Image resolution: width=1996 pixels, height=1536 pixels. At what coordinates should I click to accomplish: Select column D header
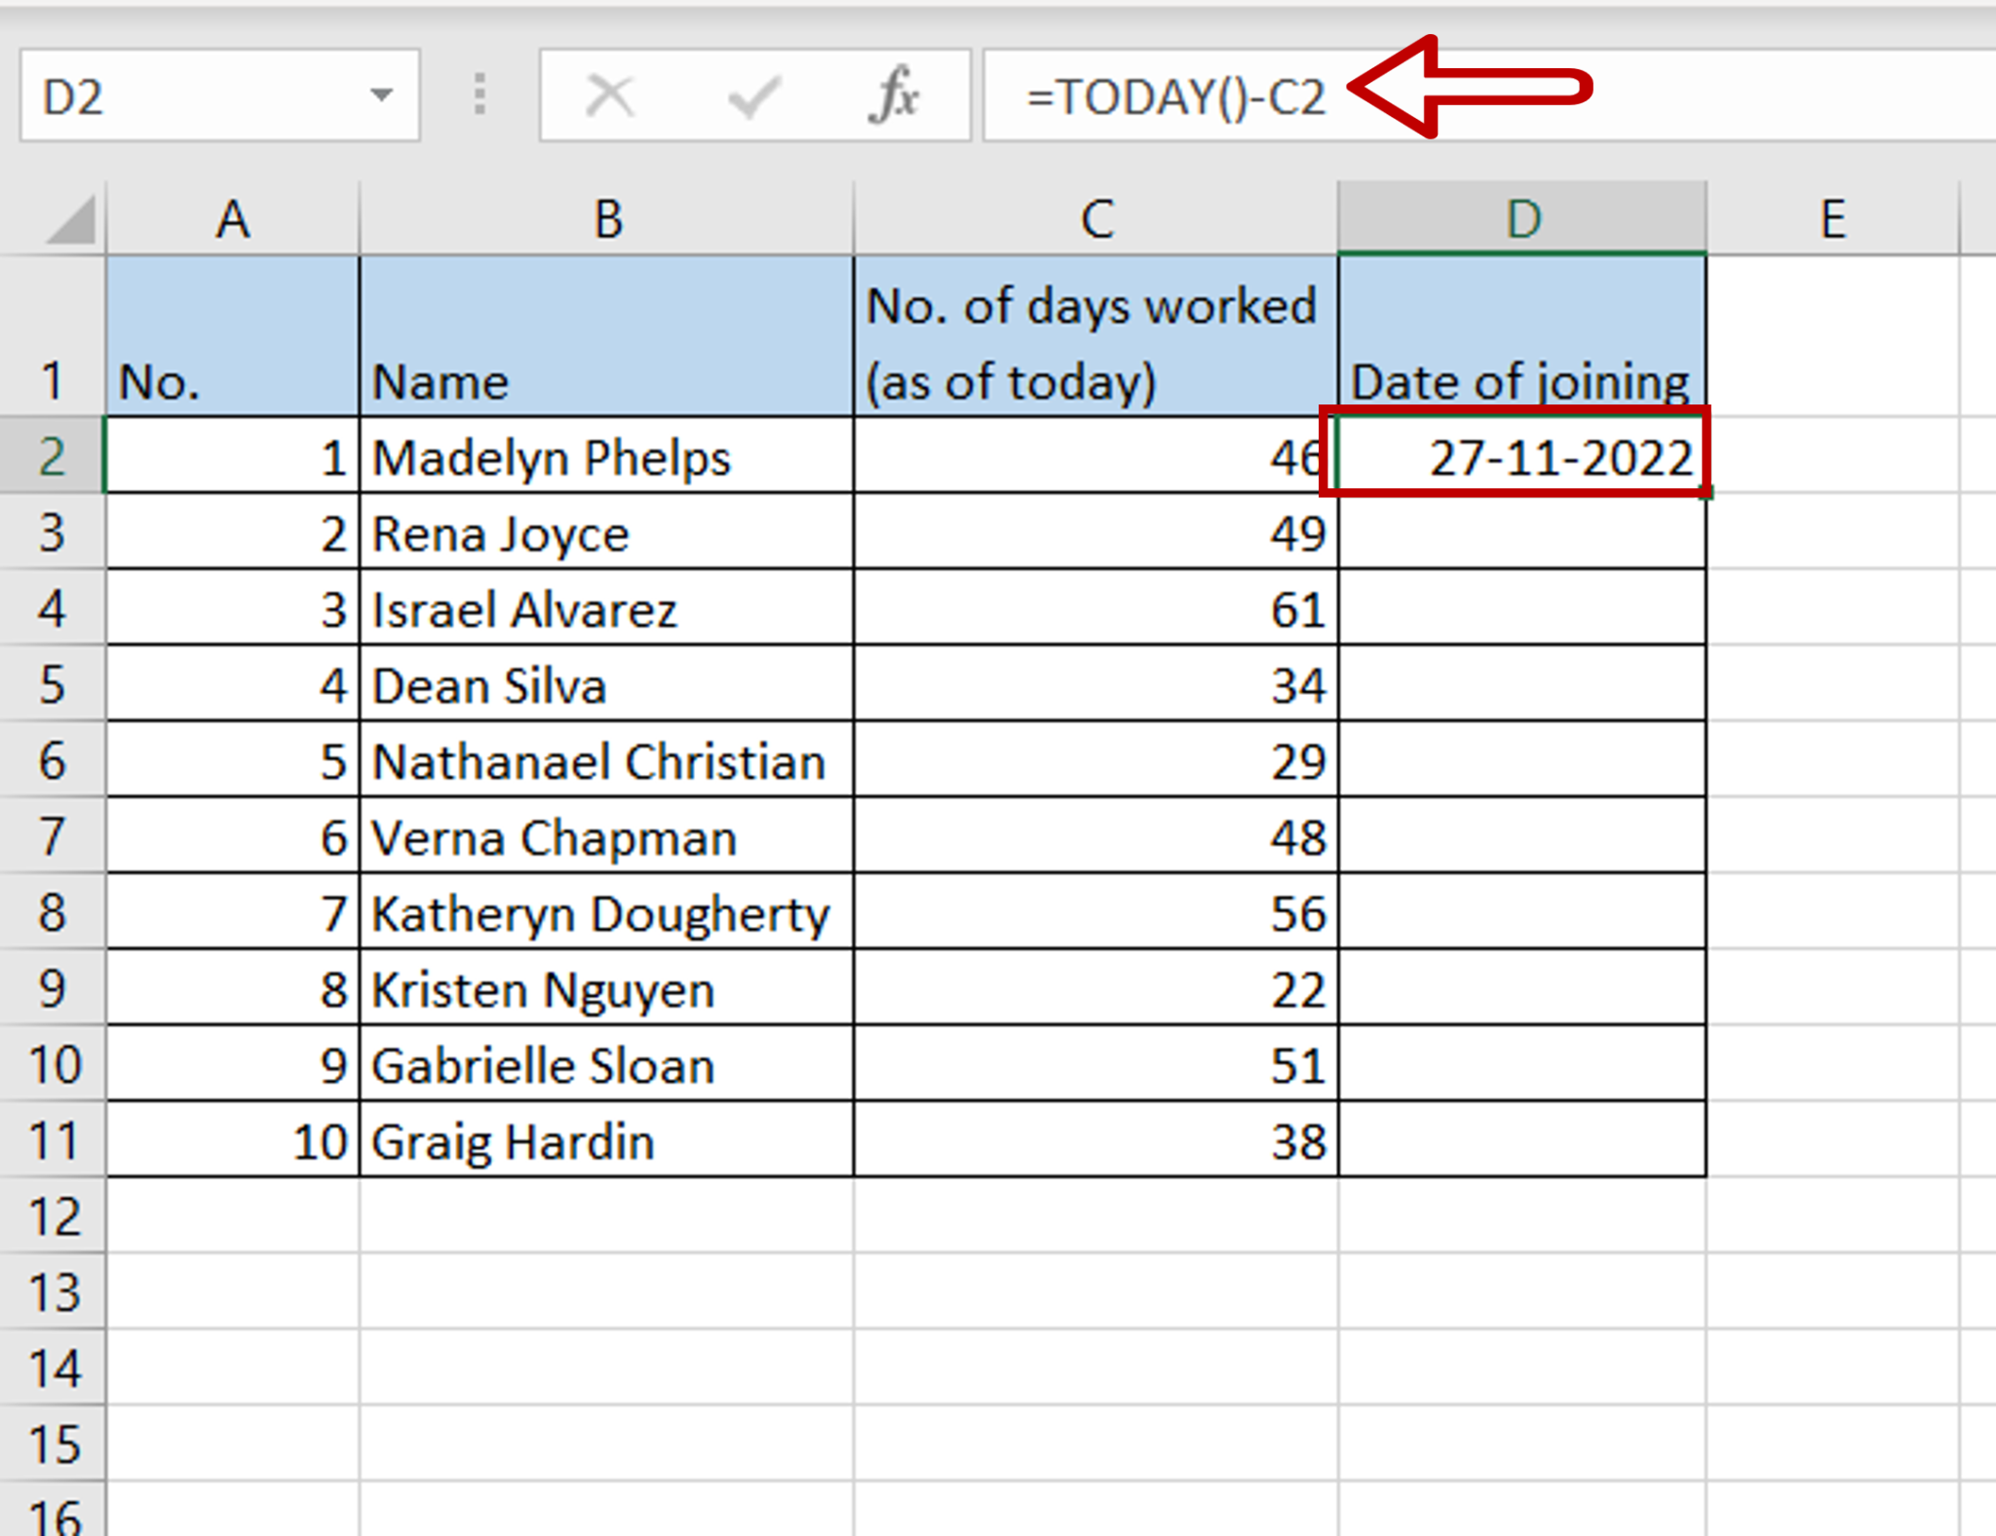(x=1520, y=217)
